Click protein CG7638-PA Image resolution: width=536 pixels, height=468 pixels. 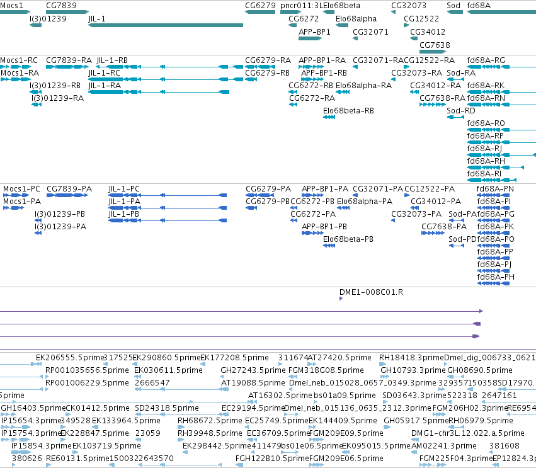[x=433, y=233]
